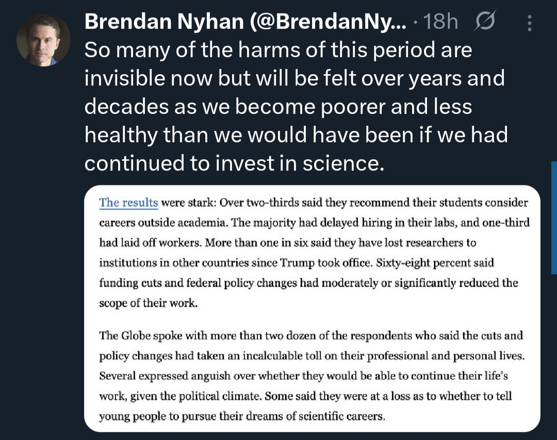Click the words 'scope of their work'

(x=148, y=303)
